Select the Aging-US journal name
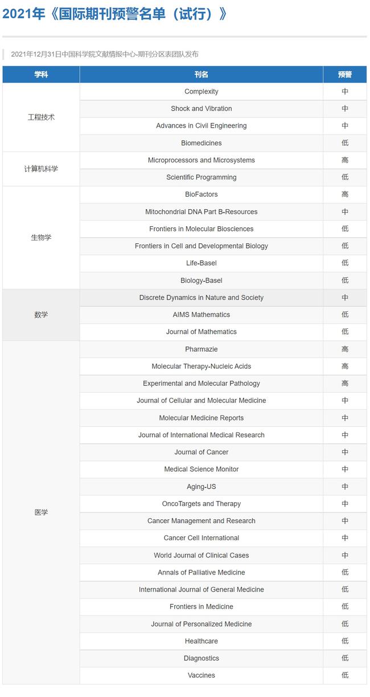The height and width of the screenshot is (697, 370). 201,487
